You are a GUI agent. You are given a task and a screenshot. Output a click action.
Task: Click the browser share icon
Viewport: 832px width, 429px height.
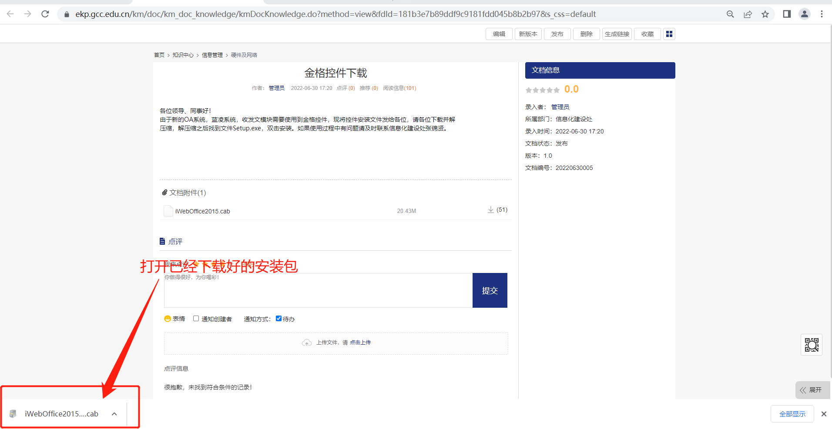pyautogui.click(x=748, y=14)
